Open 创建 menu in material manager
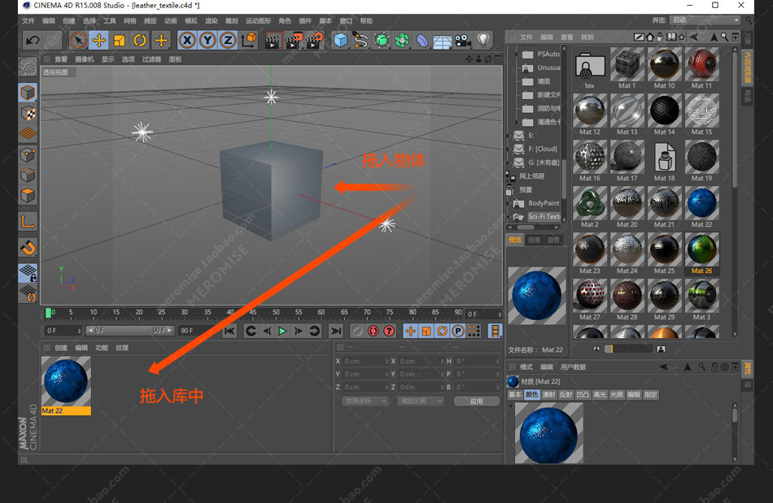 pos(61,348)
